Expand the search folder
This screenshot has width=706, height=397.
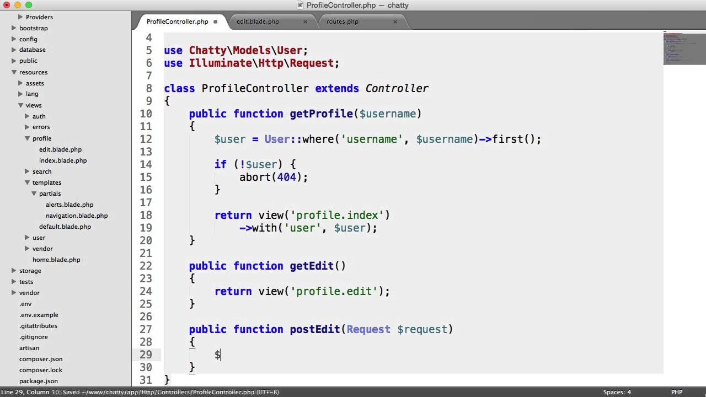click(27, 171)
